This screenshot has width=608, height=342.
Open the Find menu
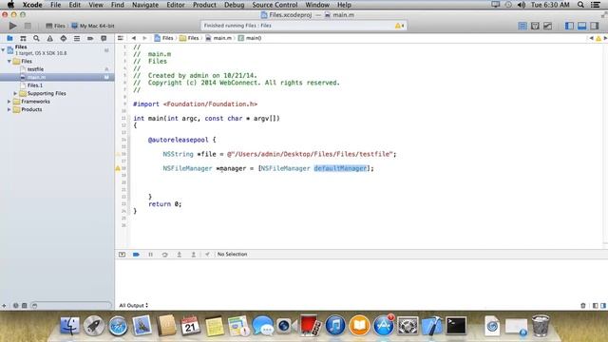pyautogui.click(x=118, y=5)
